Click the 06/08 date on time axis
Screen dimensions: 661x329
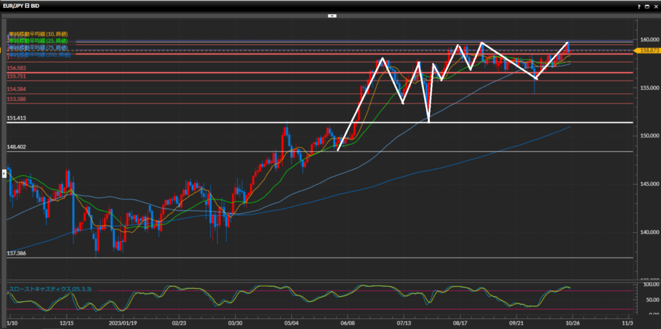tap(348, 321)
